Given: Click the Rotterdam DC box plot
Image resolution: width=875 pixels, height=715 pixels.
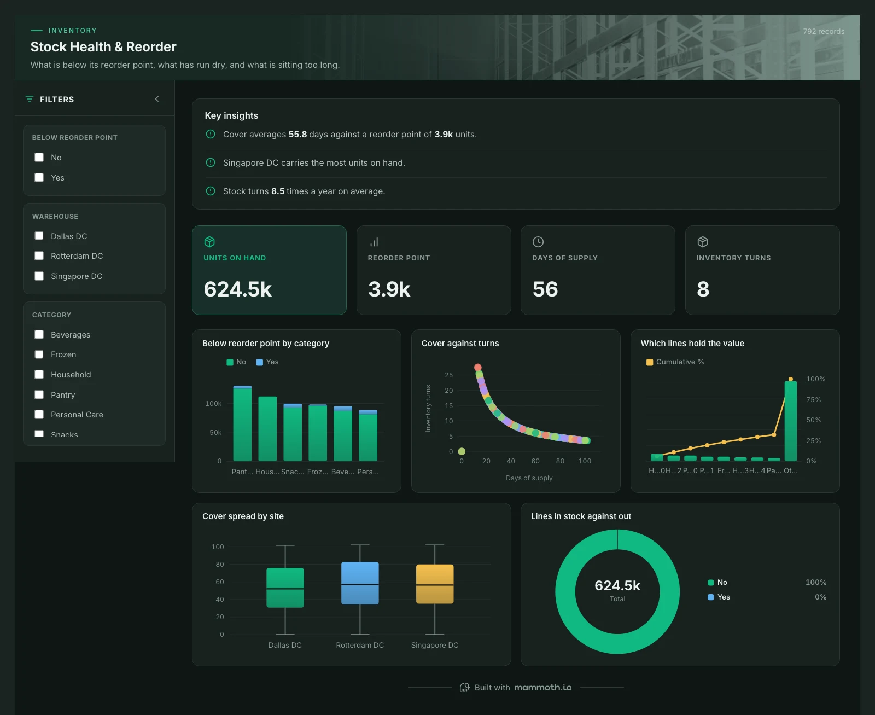Looking at the screenshot, I should (x=360, y=583).
